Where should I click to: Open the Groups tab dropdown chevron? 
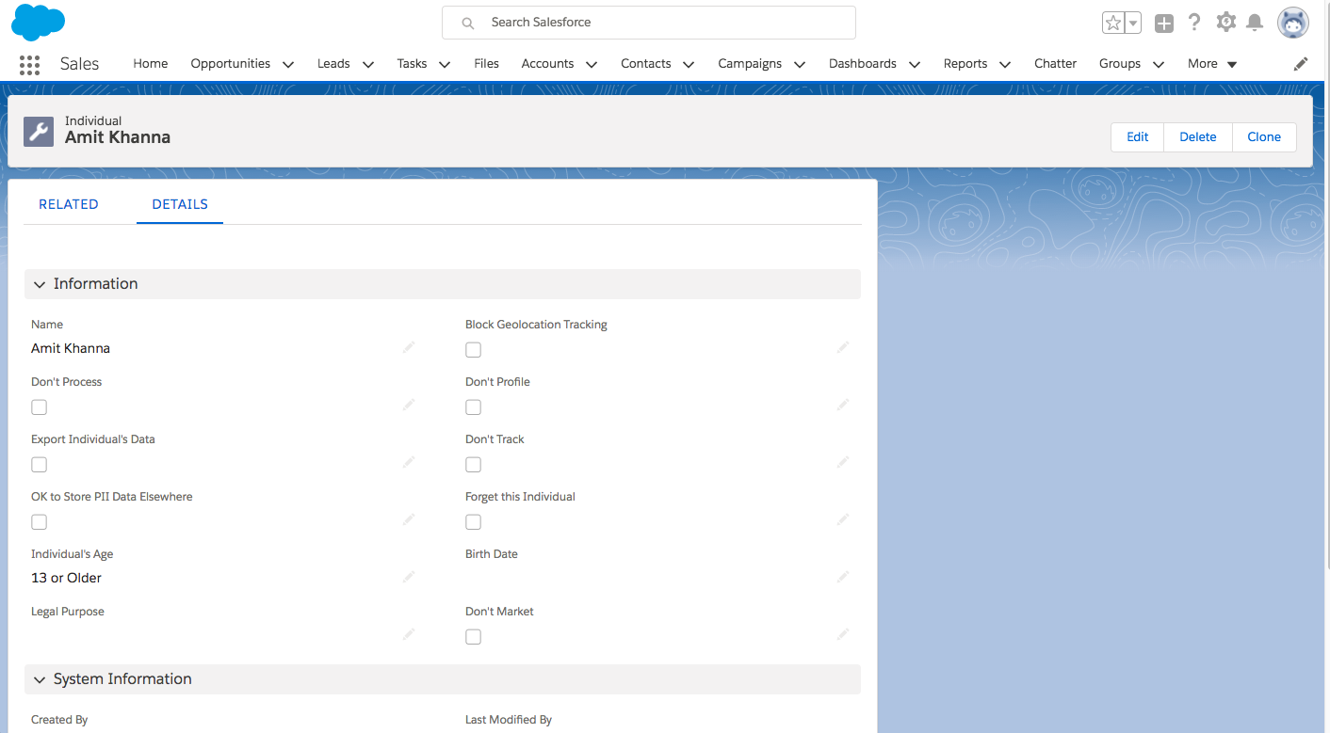coord(1159,65)
